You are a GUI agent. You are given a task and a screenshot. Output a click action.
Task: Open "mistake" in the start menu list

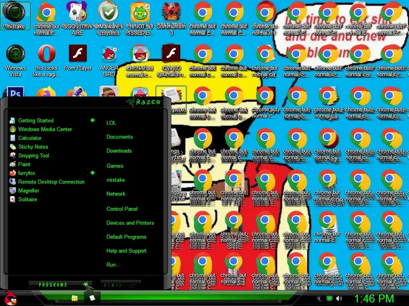point(115,180)
